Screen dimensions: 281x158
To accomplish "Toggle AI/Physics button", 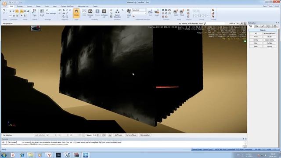I will click(118, 135).
